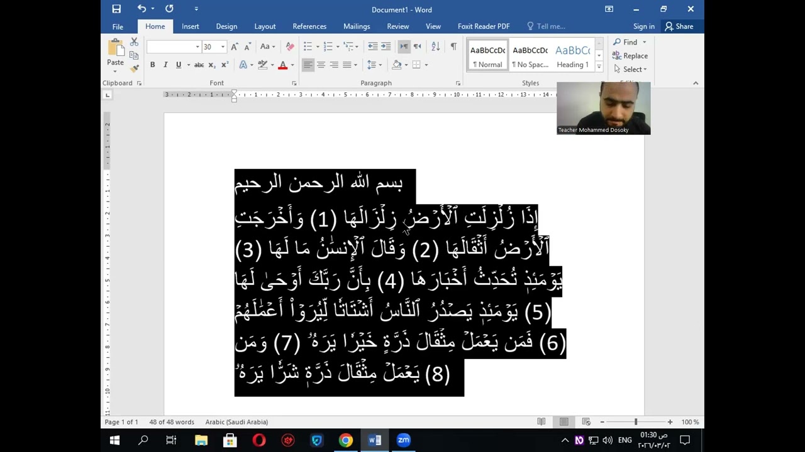Click the red font color swatch button
This screenshot has width=805, height=452.
(283, 65)
